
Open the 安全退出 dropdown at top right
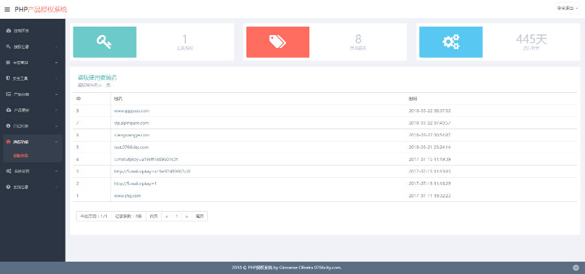pyautogui.click(x=567, y=9)
